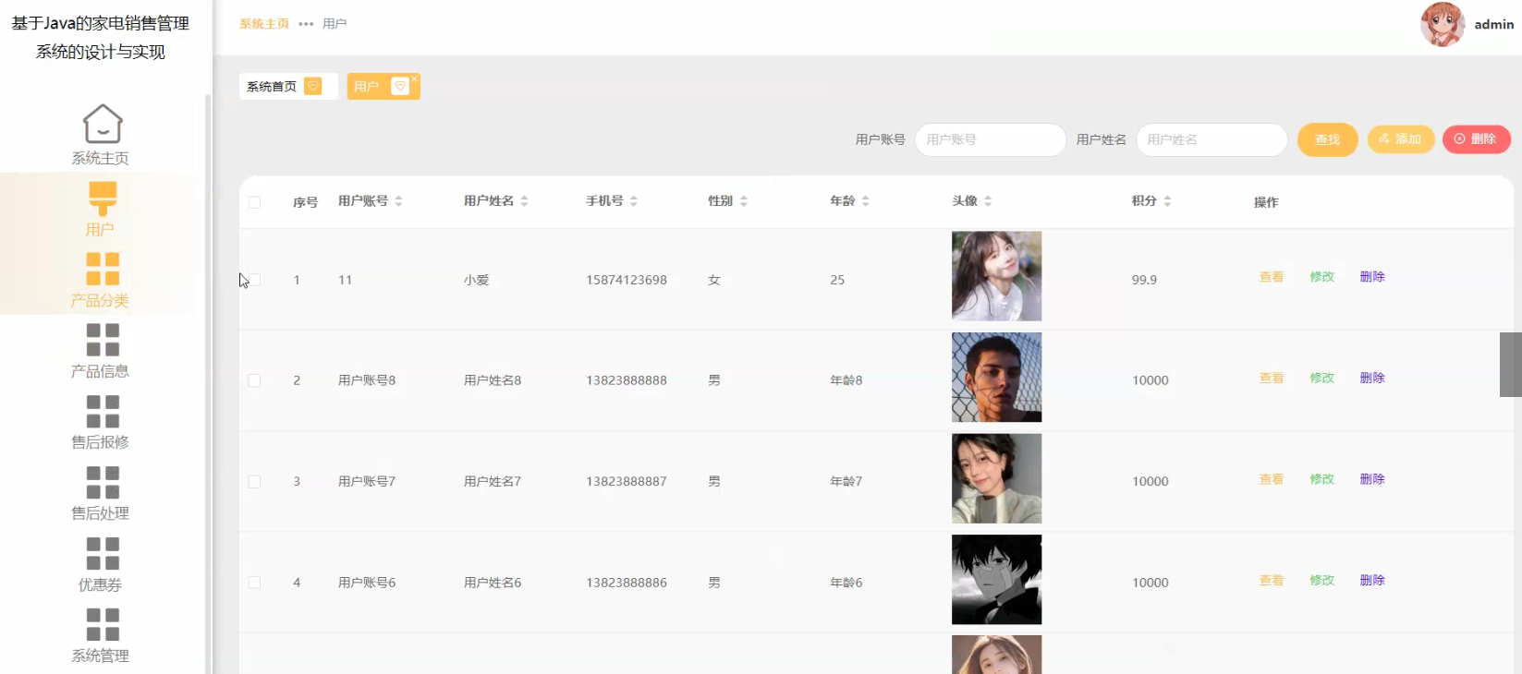Click phone number 15874123698
Image resolution: width=1522 pixels, height=674 pixels.
pyautogui.click(x=627, y=280)
